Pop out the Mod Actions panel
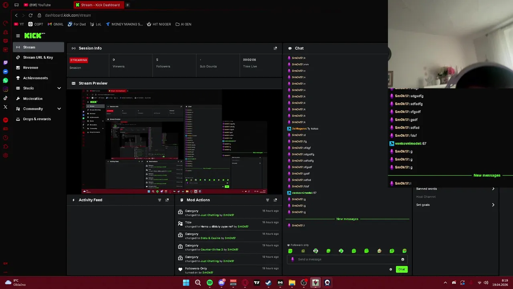 click(x=275, y=200)
